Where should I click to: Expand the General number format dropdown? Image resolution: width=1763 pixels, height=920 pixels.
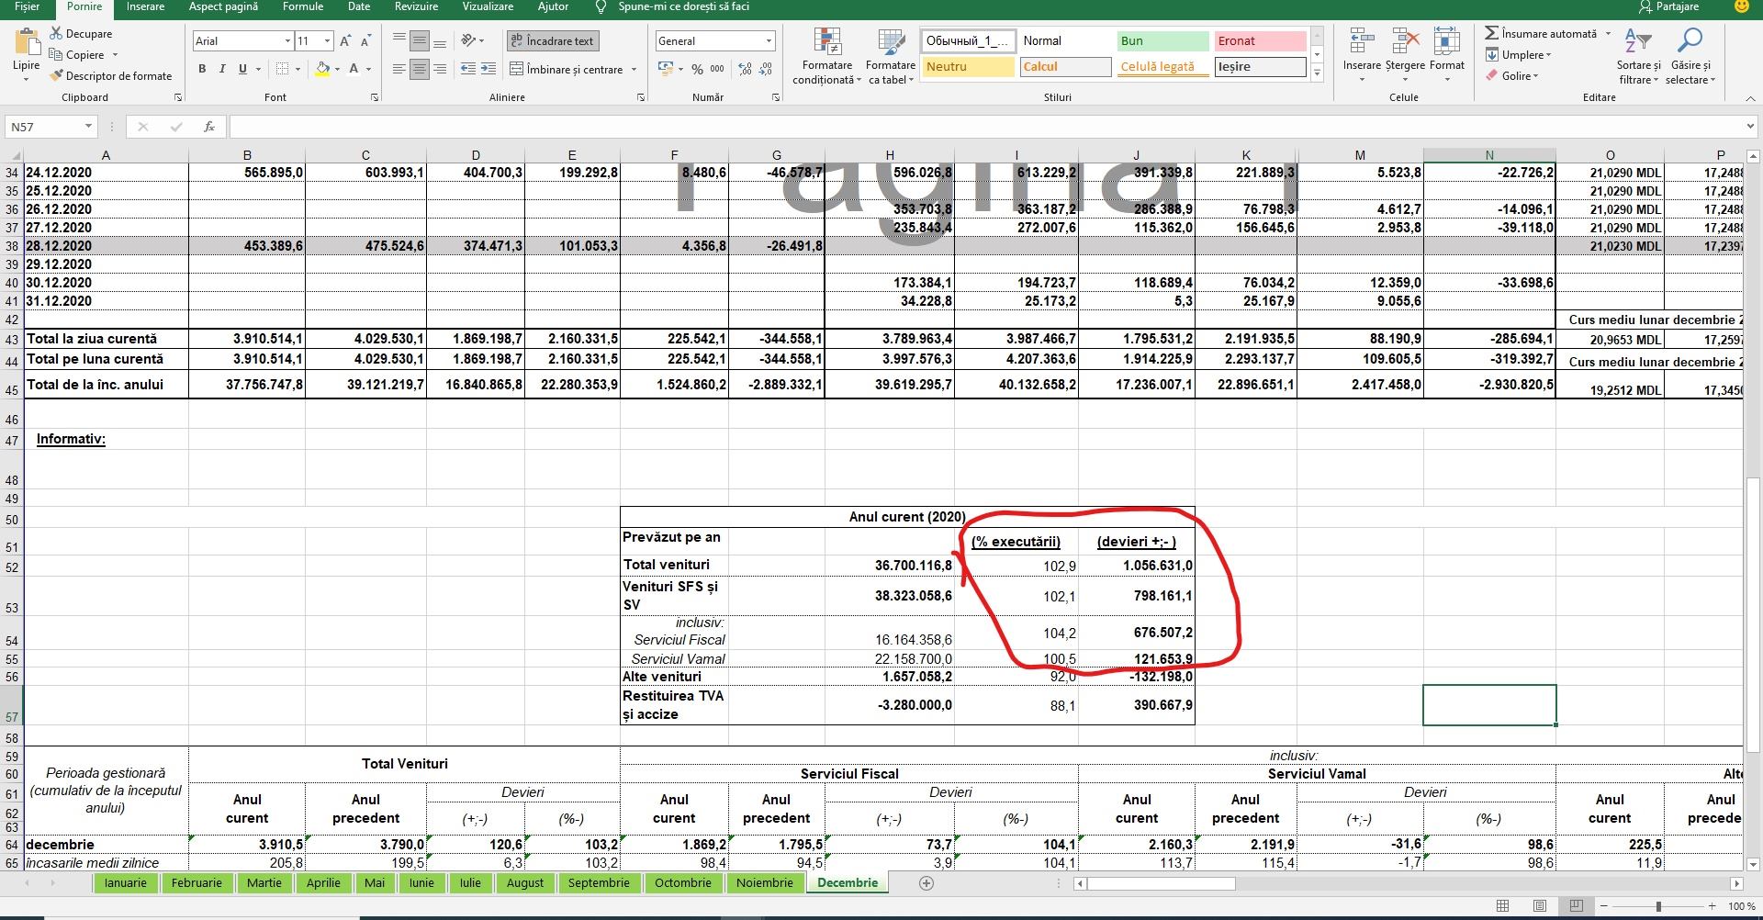[769, 41]
